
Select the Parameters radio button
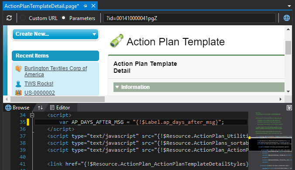point(64,18)
